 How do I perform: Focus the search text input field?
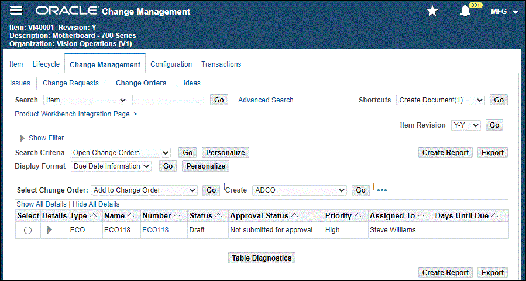point(169,100)
